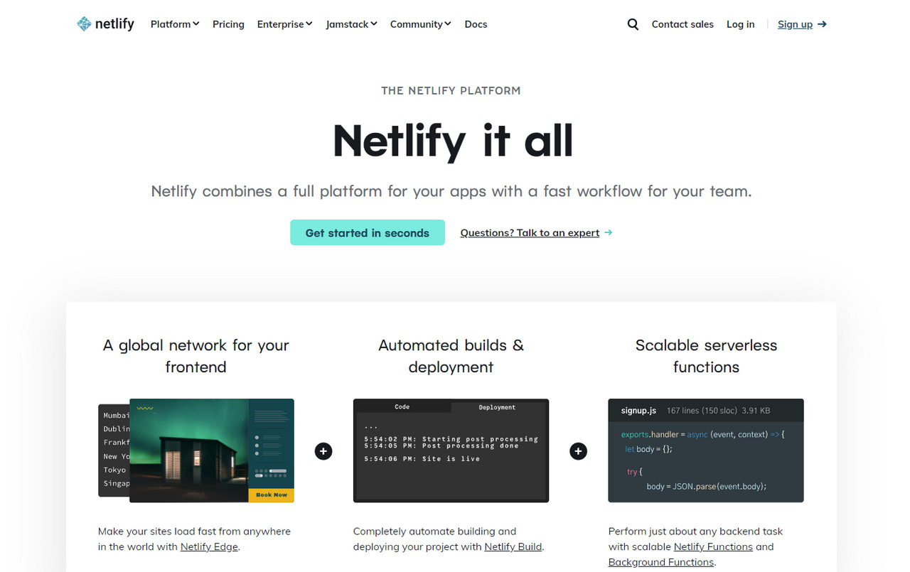Click Tokyo in the location list

(114, 470)
